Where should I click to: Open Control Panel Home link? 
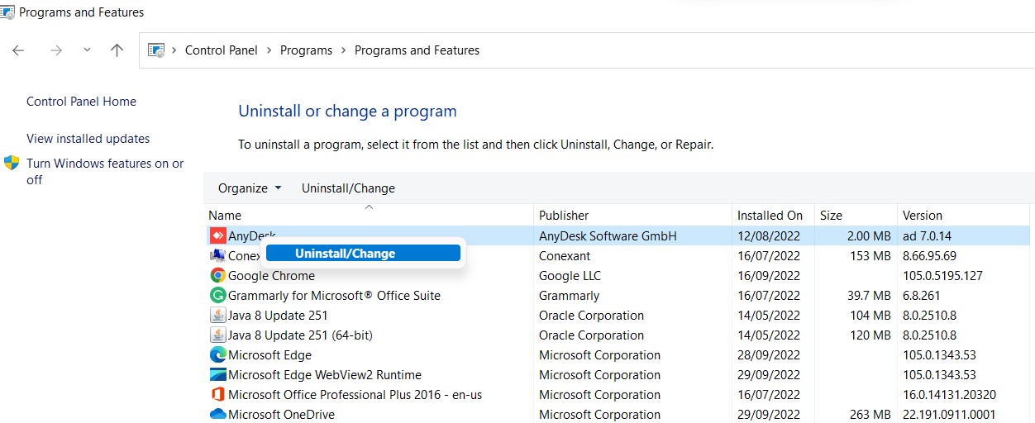tap(81, 102)
